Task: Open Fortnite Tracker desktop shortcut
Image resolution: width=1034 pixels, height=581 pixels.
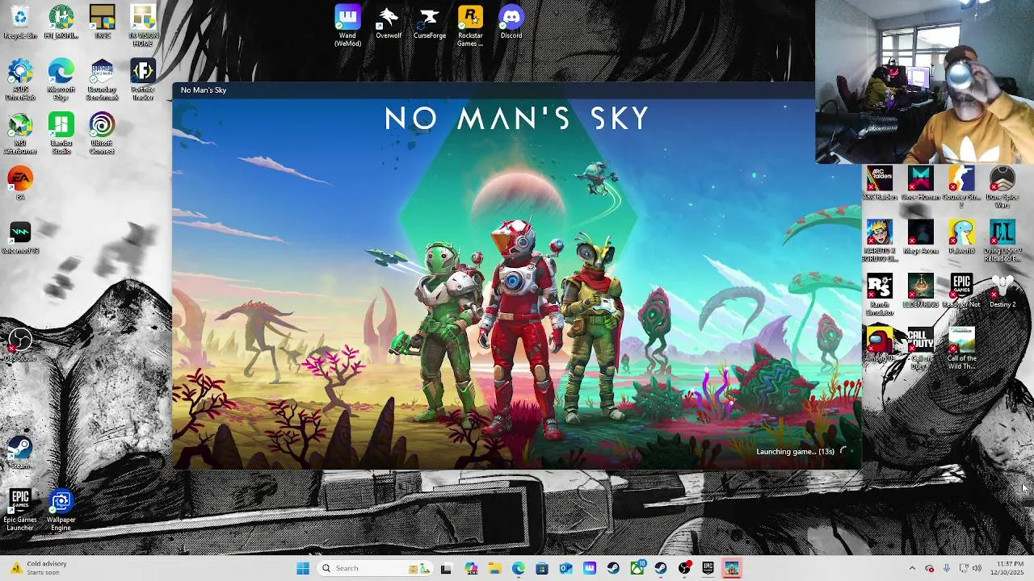Action: 143,80
